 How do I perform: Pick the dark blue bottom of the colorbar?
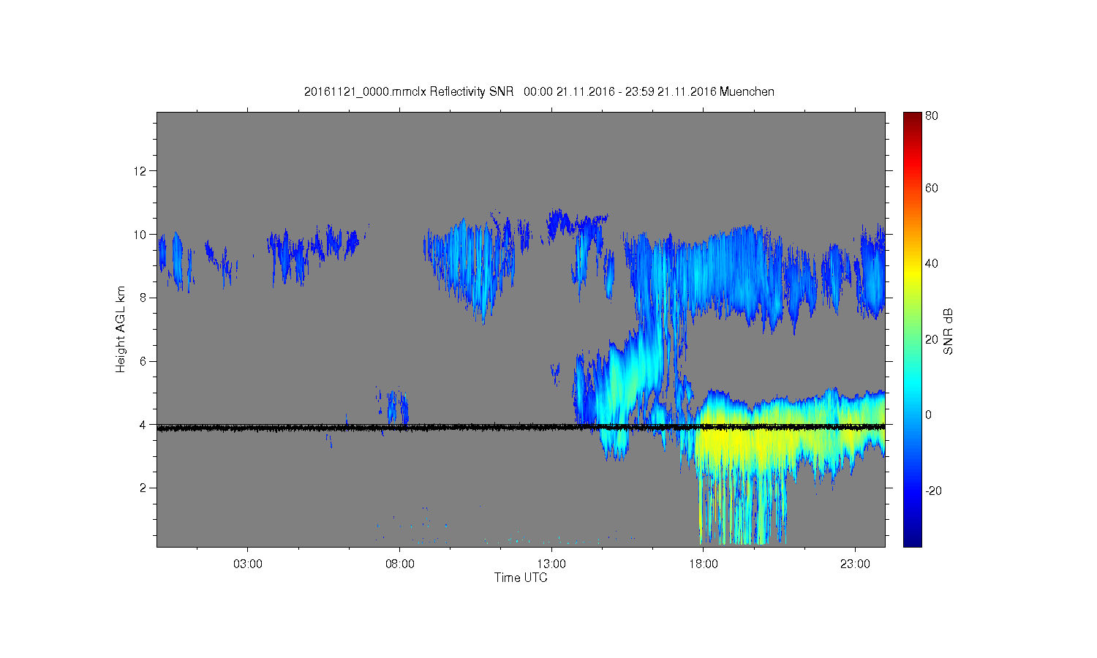[x=912, y=540]
